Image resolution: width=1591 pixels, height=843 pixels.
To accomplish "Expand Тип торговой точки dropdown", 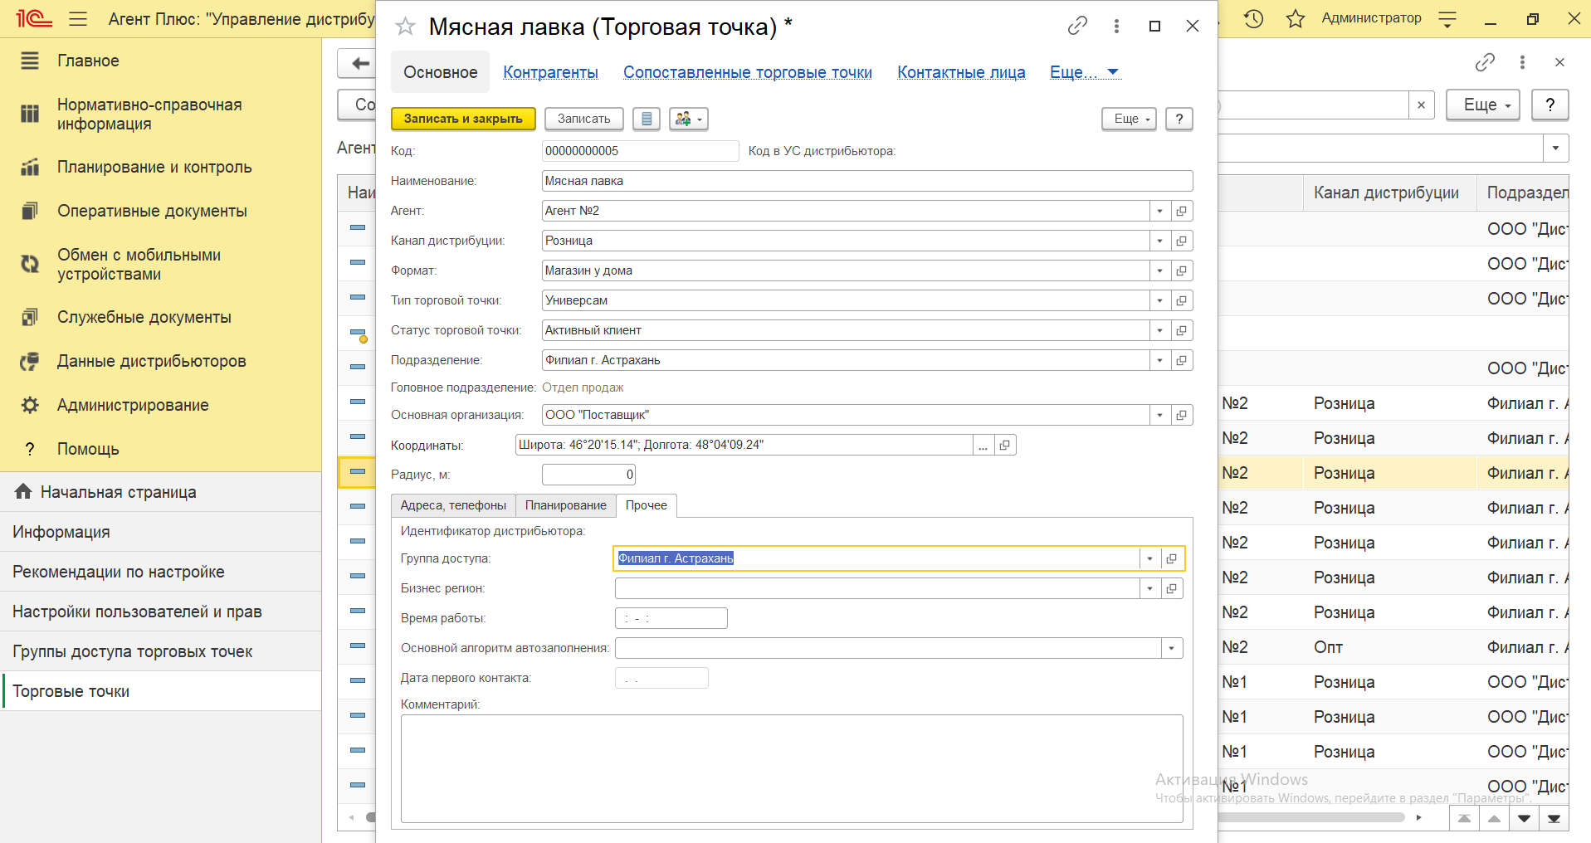I will pyautogui.click(x=1160, y=300).
